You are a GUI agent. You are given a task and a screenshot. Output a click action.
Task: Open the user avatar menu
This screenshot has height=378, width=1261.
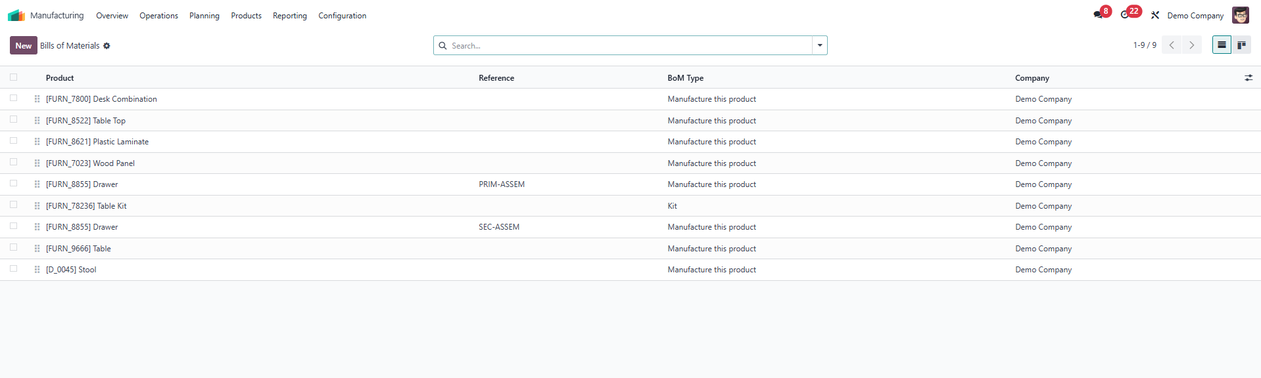click(x=1240, y=15)
